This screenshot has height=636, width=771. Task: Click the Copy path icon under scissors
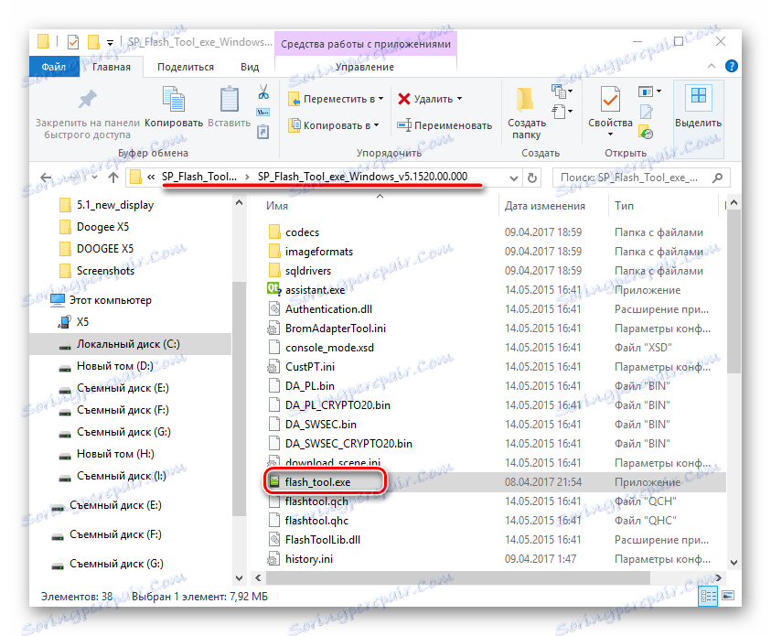pos(263,113)
